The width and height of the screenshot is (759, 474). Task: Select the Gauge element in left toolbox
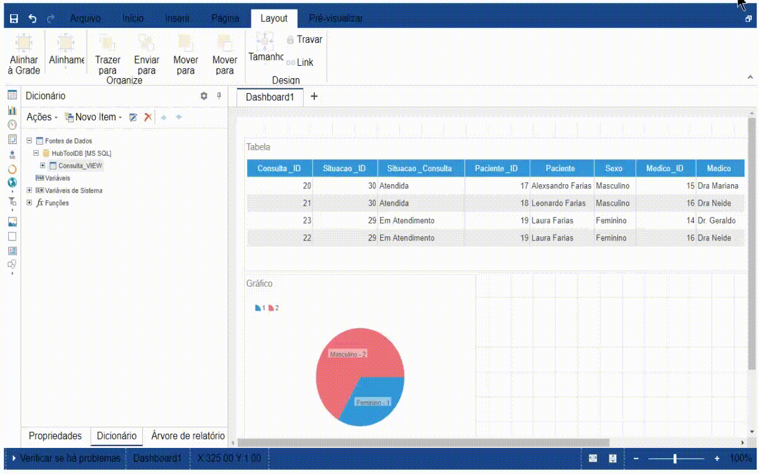click(12, 125)
